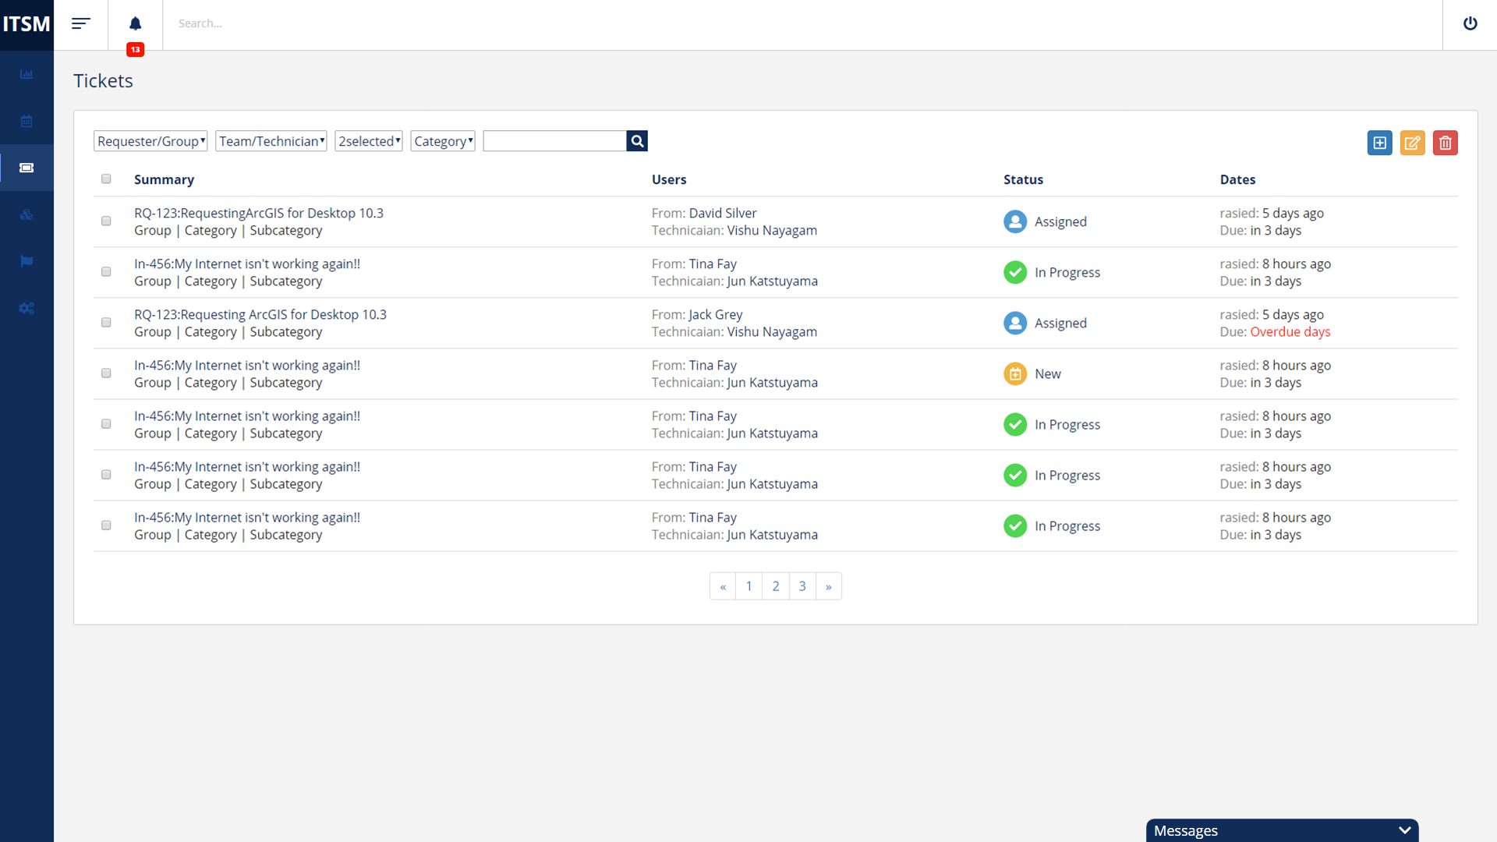Open the calendar icon in sidebar
This screenshot has width=1497, height=842.
(27, 121)
